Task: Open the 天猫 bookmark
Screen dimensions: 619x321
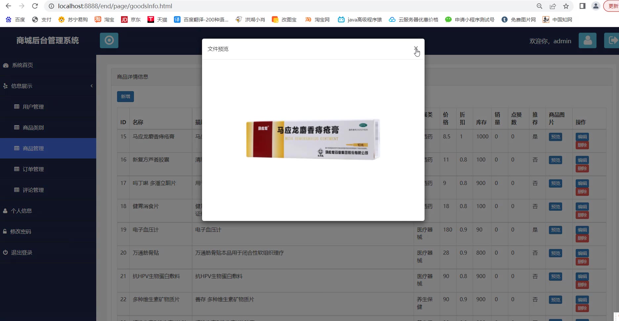Action: tap(157, 19)
